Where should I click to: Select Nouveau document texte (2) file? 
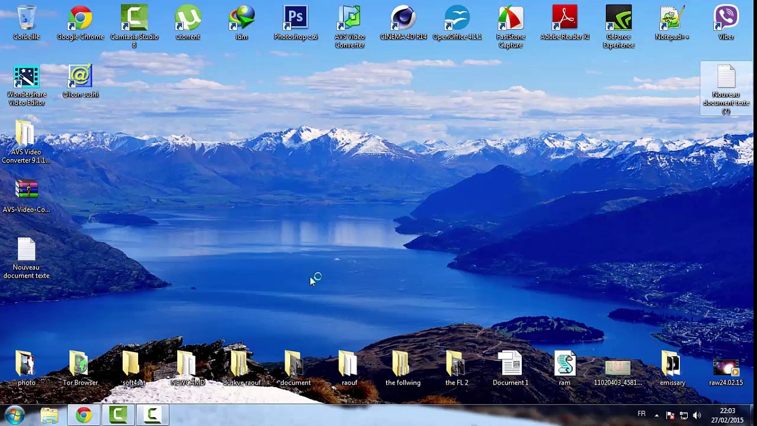click(x=726, y=89)
